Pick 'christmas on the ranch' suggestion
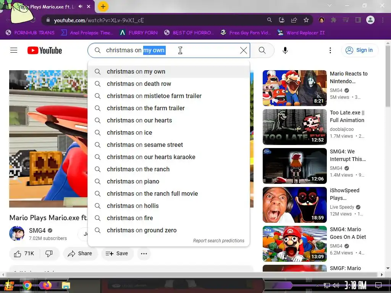The height and width of the screenshot is (293, 391). point(169,169)
